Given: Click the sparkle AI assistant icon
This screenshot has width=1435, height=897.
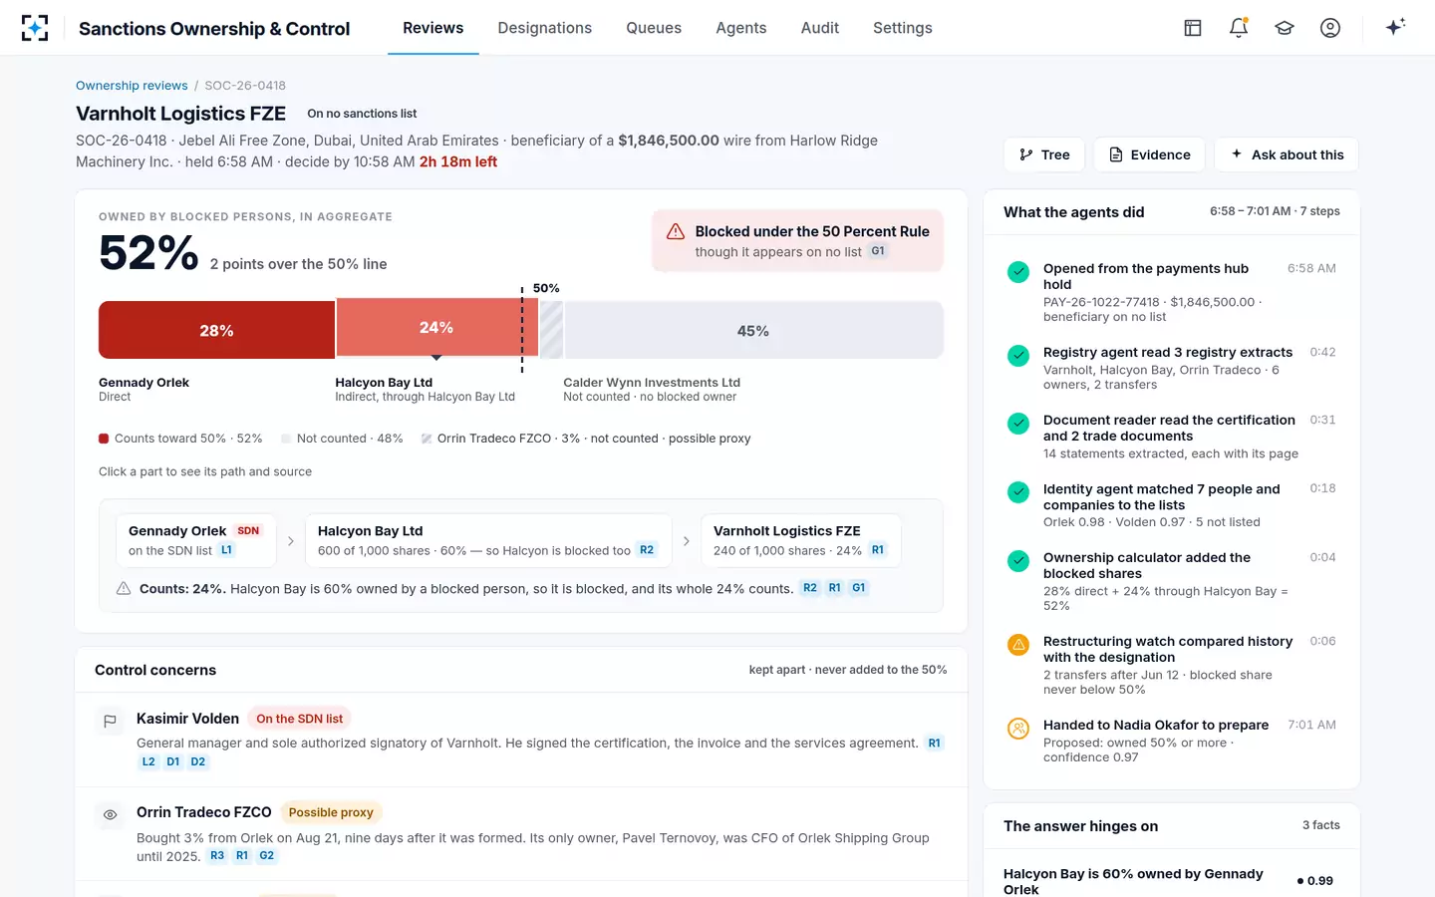Looking at the screenshot, I should coord(1395,27).
